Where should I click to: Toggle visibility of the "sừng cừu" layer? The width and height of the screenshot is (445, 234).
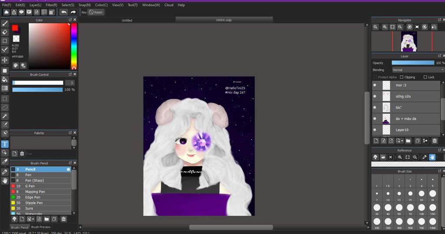click(375, 96)
